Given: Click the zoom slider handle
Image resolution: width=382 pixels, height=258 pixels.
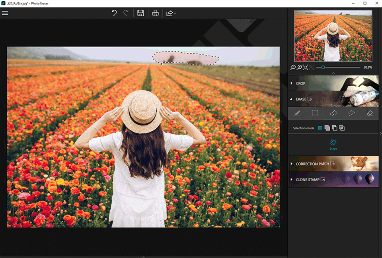Looking at the screenshot, I should (x=323, y=67).
